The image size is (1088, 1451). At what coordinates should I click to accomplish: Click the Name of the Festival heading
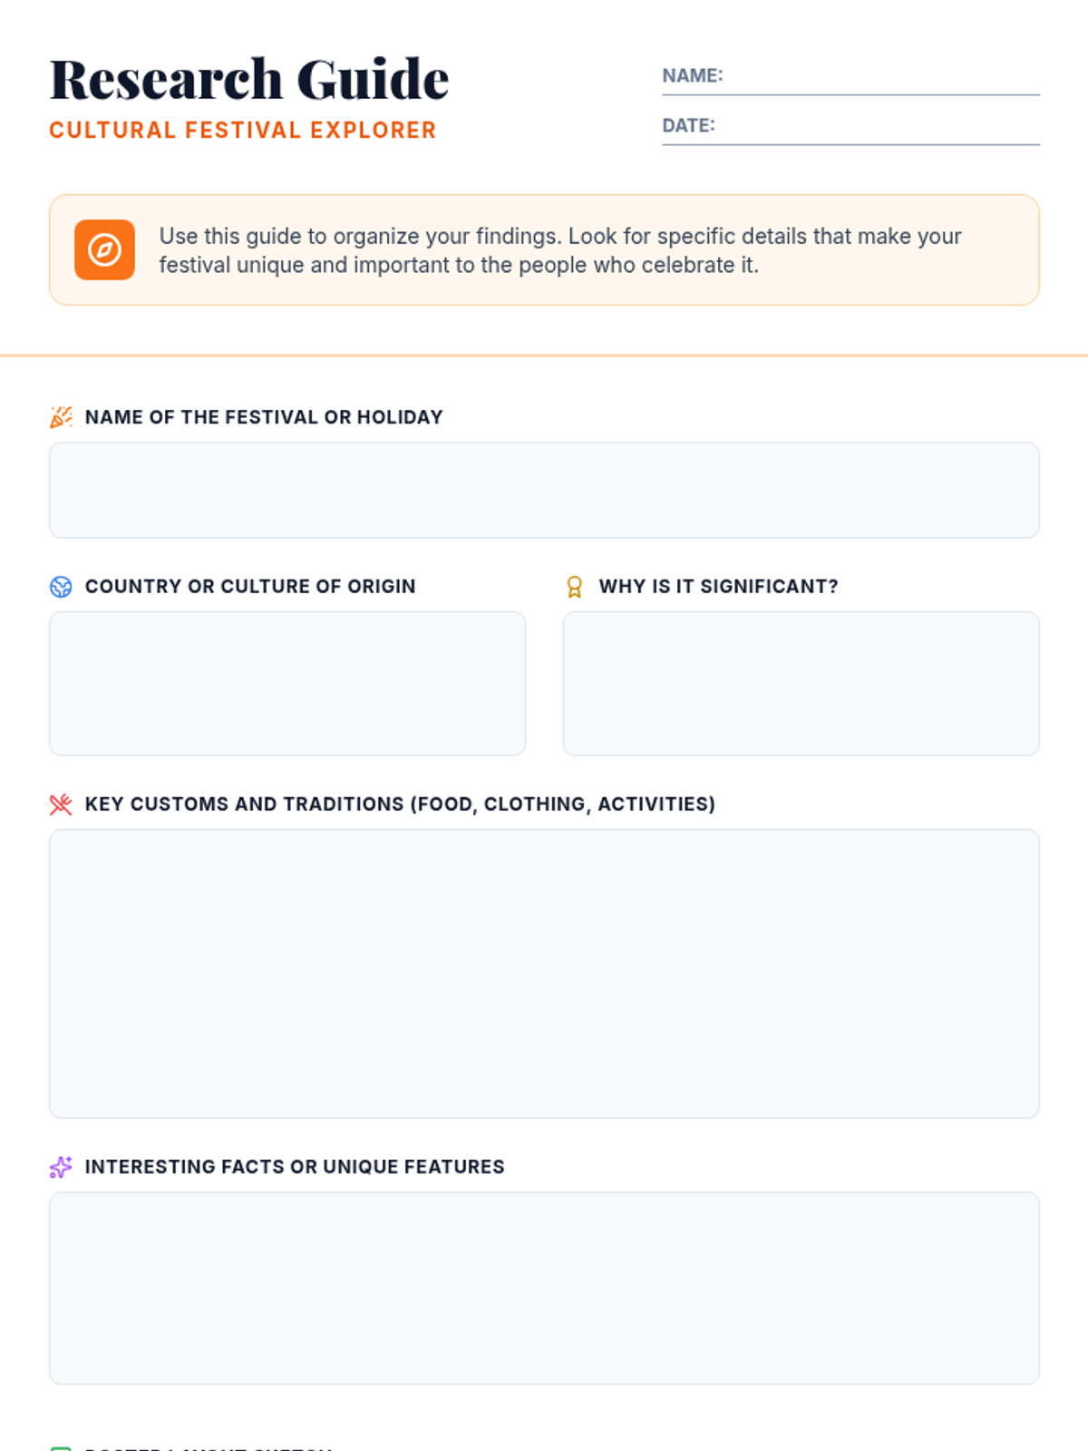[x=264, y=417]
